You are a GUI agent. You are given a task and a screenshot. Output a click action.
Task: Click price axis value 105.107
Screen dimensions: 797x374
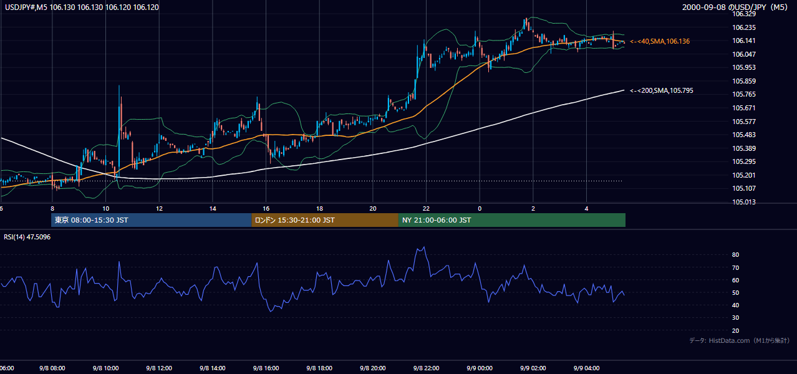tap(744, 188)
